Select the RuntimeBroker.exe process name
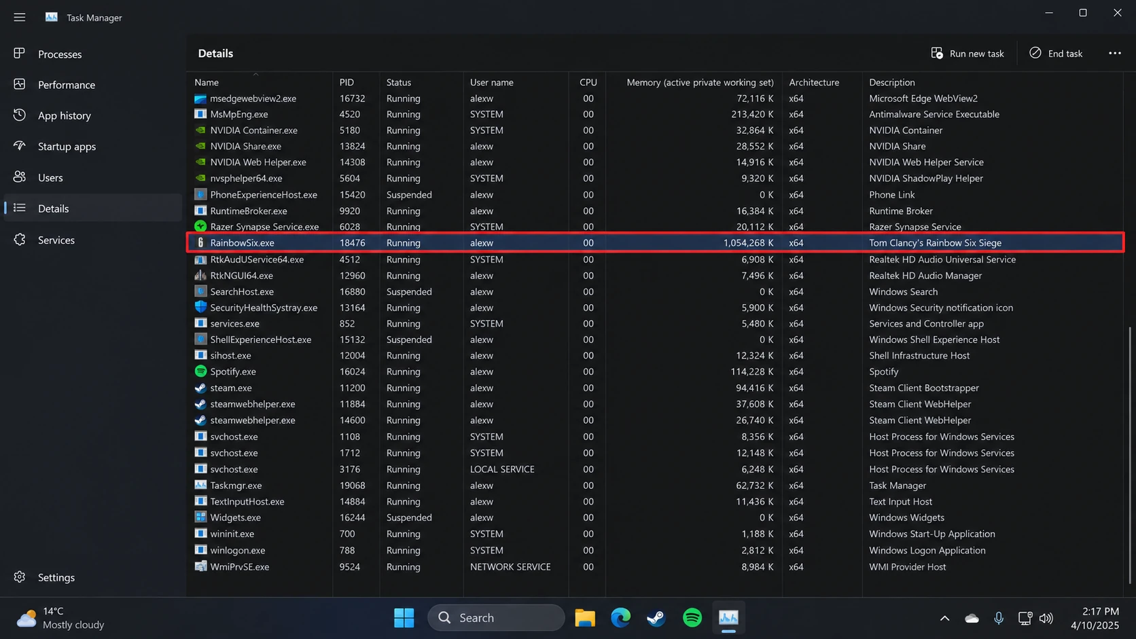The width and height of the screenshot is (1136, 639). click(x=248, y=211)
